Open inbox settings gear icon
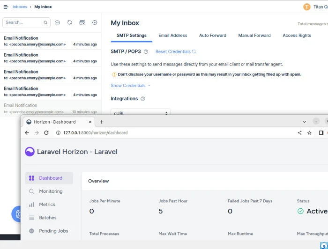This screenshot has width=328, height=249. 95,22
